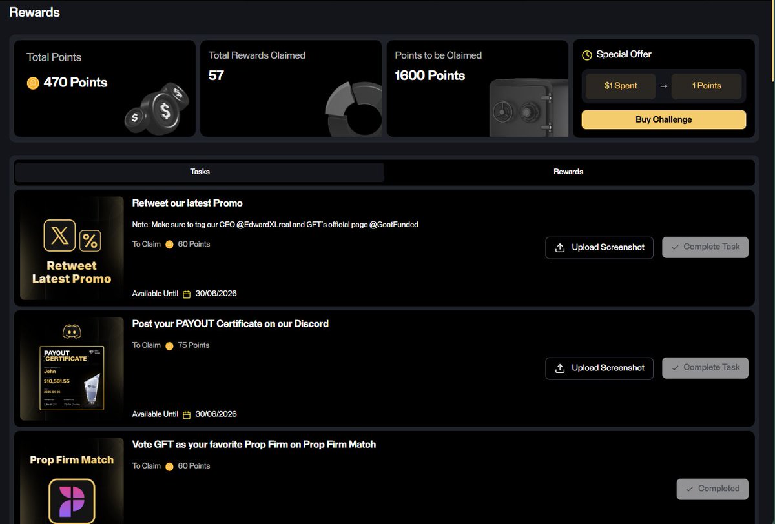
Task: Upload Screenshot for Retweet Promo task
Action: coord(599,247)
